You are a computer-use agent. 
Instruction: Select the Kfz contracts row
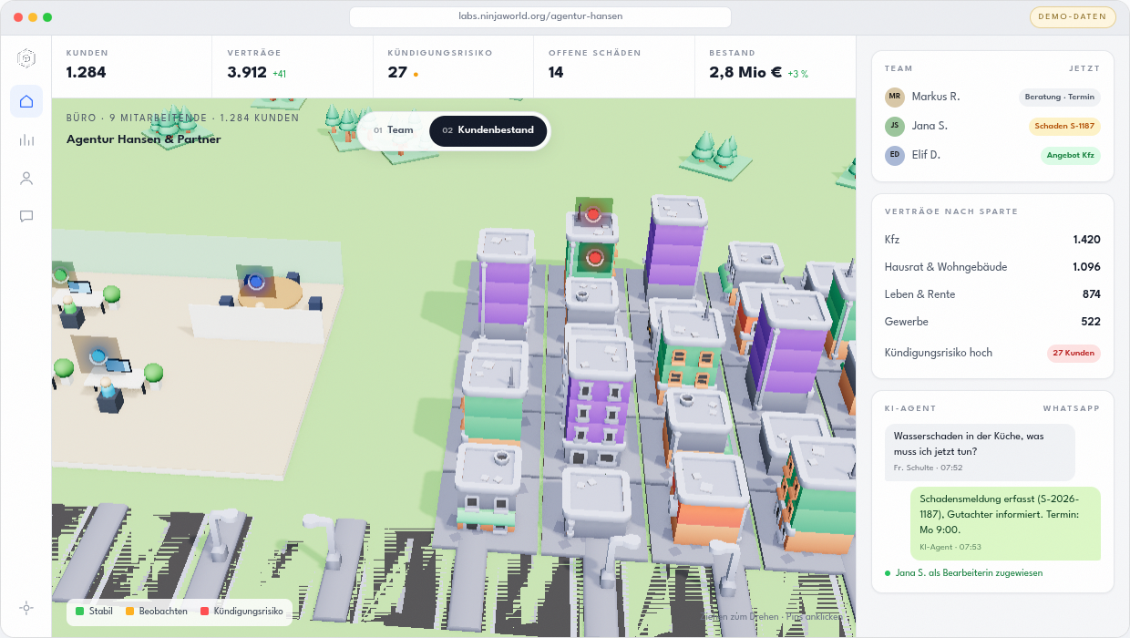tap(992, 240)
